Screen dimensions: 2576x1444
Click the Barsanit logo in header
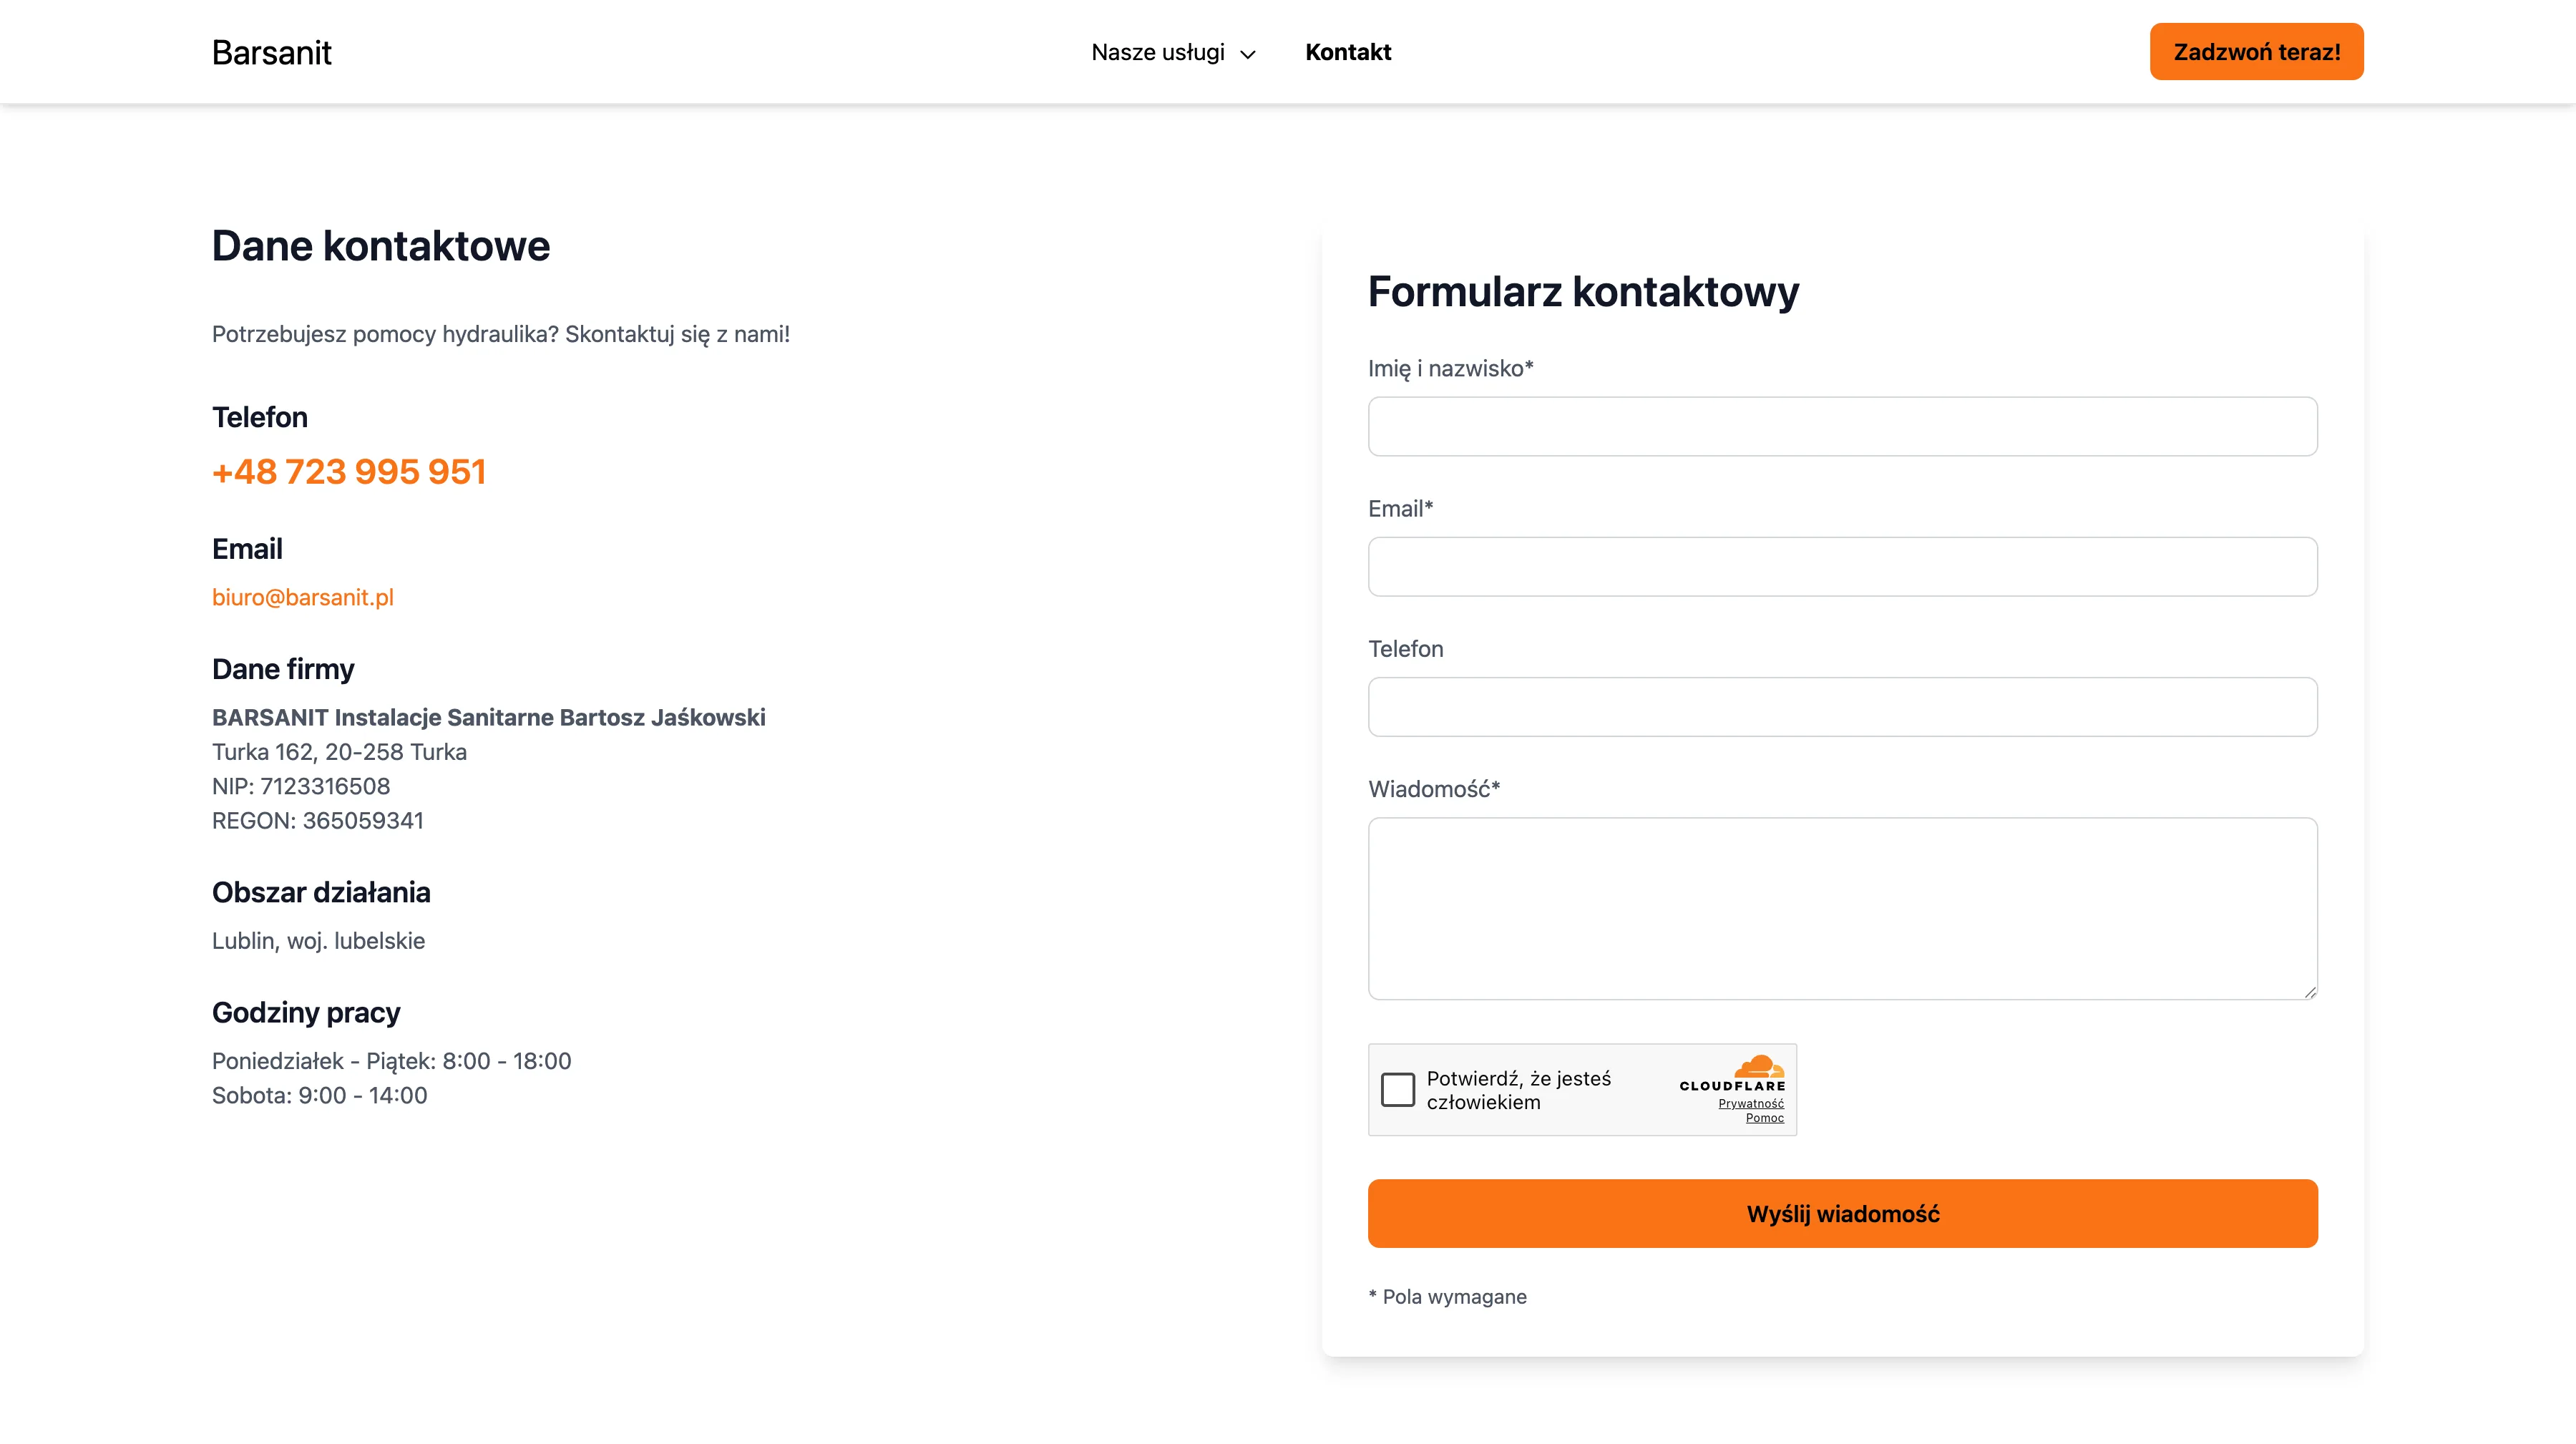[x=271, y=52]
